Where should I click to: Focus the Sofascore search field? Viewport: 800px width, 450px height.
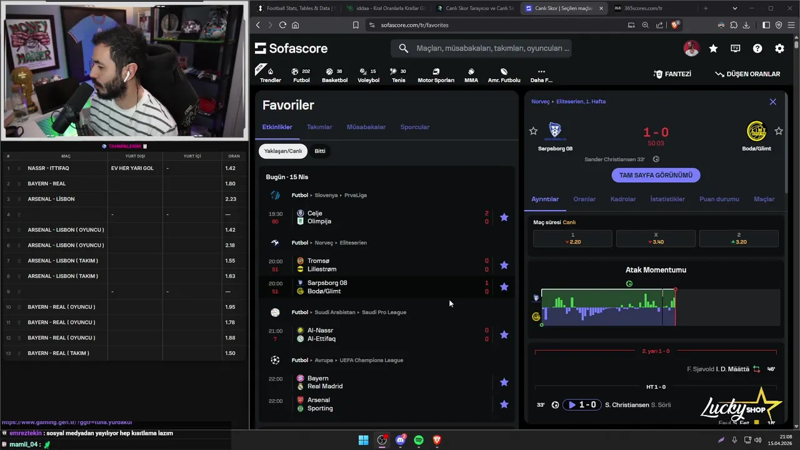click(481, 48)
